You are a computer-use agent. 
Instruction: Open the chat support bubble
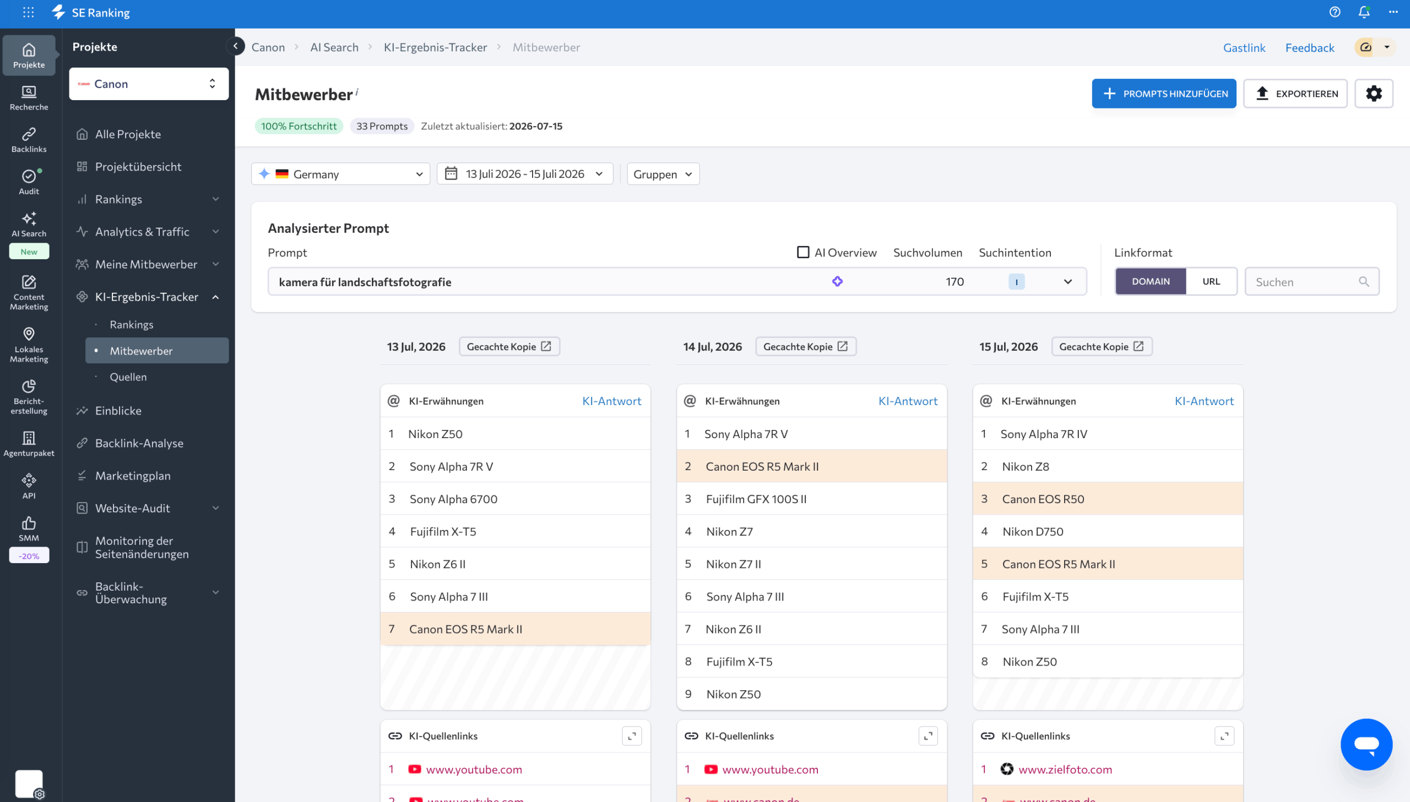1366,744
